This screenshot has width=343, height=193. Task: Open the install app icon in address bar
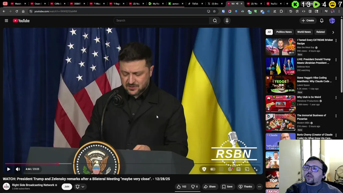click(208, 11)
